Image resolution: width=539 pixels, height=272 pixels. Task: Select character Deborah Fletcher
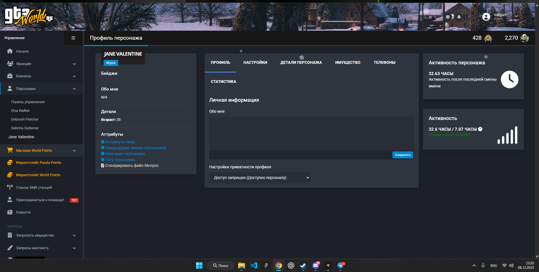pyautogui.click(x=25, y=120)
